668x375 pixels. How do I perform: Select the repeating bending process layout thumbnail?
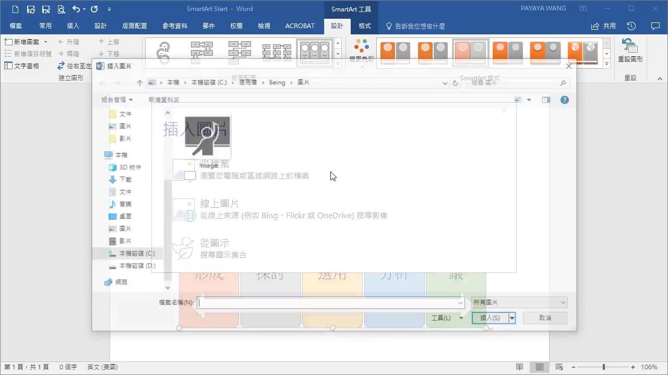pyautogui.click(x=202, y=52)
